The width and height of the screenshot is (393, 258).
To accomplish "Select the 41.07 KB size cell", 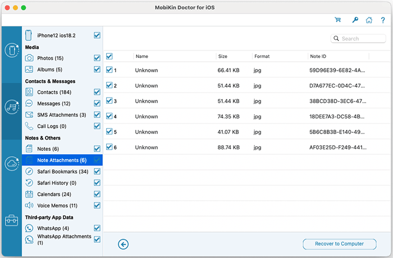I will pyautogui.click(x=229, y=132).
